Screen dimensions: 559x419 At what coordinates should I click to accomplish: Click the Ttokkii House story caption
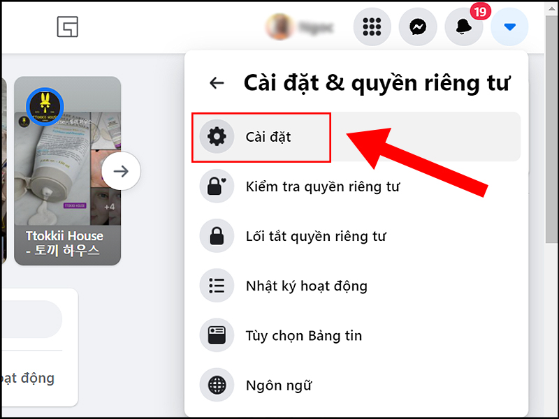point(64,243)
